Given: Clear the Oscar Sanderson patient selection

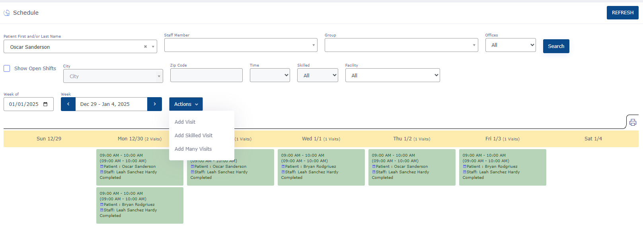Looking at the screenshot, I should tap(145, 46).
